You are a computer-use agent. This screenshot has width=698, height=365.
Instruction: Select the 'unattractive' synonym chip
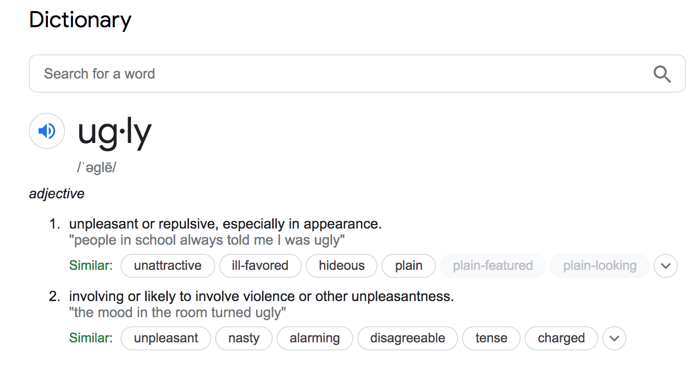click(168, 266)
